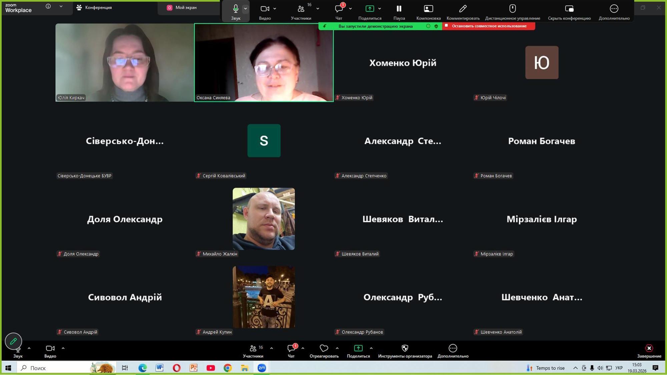Expand options arrow beside bottom Поделиться
The height and width of the screenshot is (375, 667).
(x=371, y=348)
